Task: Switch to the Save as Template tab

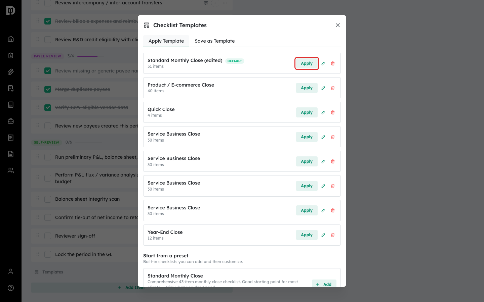Action: pos(215,41)
